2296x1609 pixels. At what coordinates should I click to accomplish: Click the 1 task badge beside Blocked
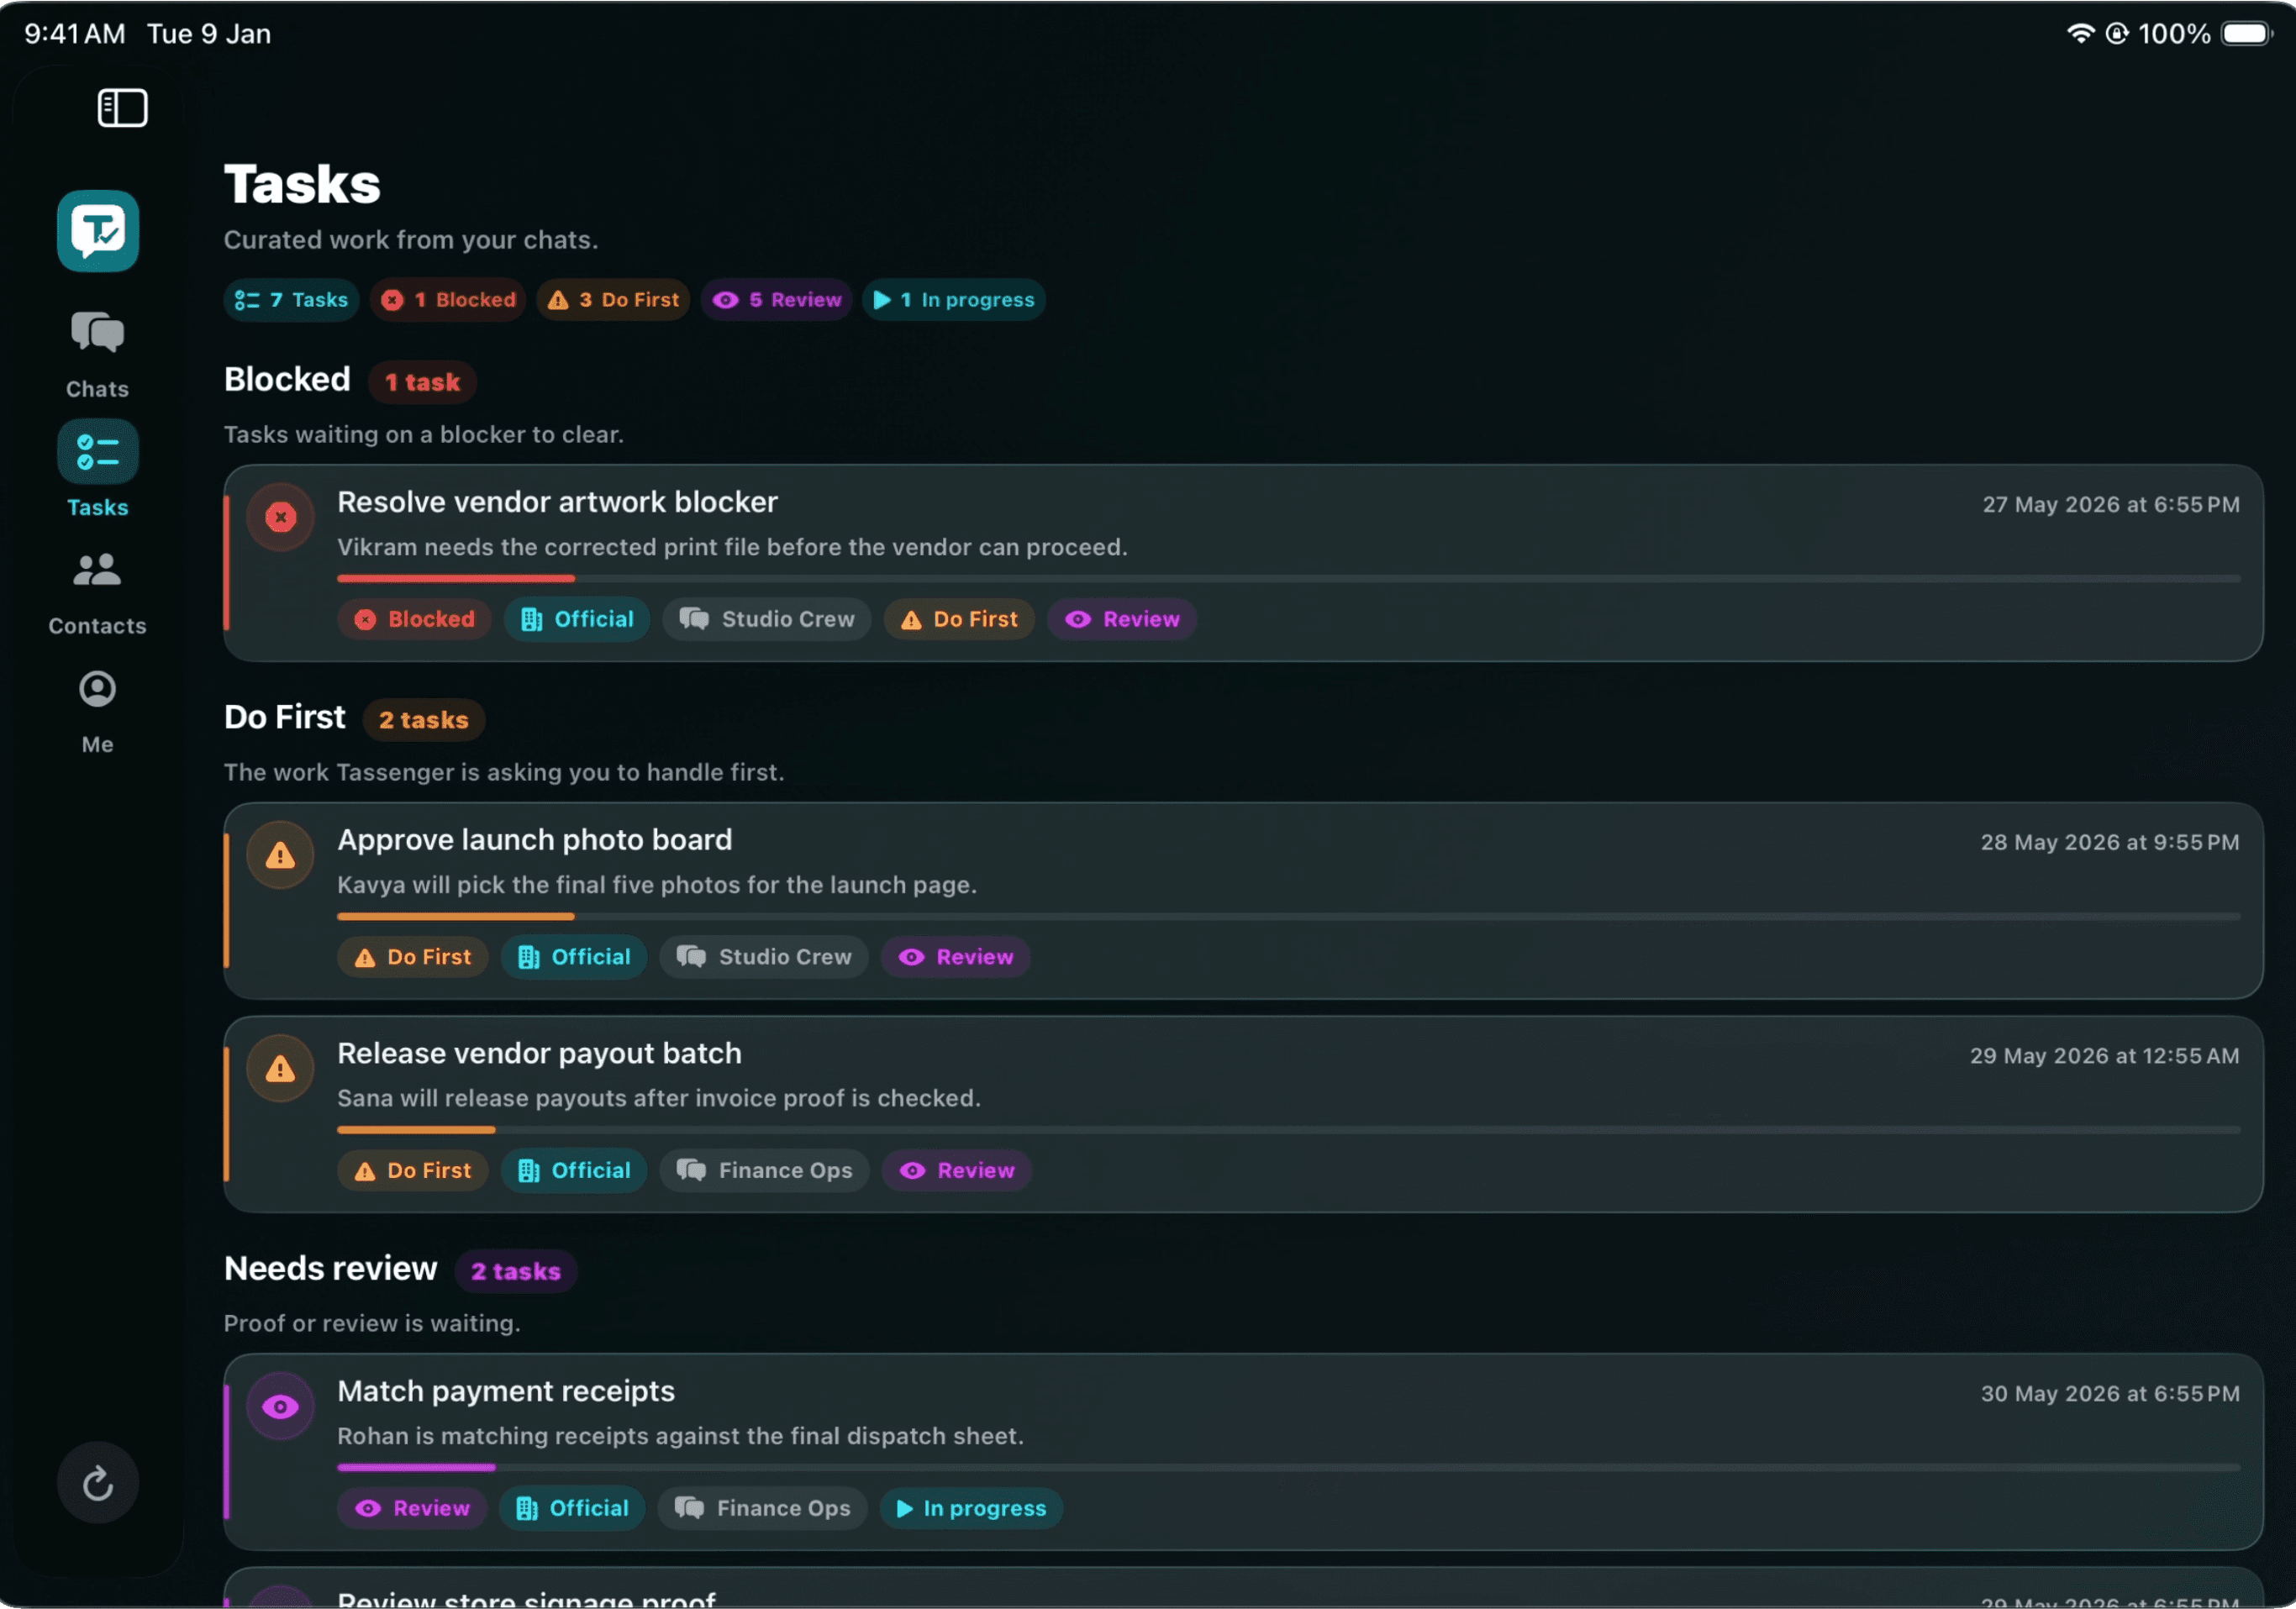pyautogui.click(x=422, y=382)
